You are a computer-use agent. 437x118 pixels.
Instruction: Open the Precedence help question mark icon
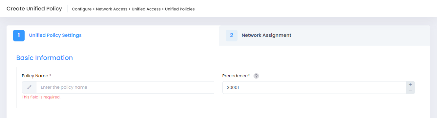coord(256,76)
